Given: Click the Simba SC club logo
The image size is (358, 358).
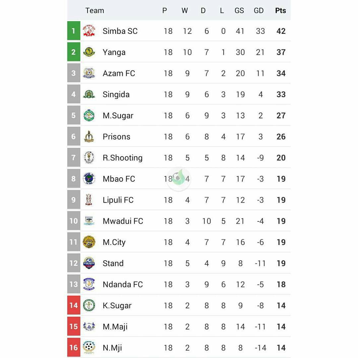Looking at the screenshot, I should pos(89,31).
